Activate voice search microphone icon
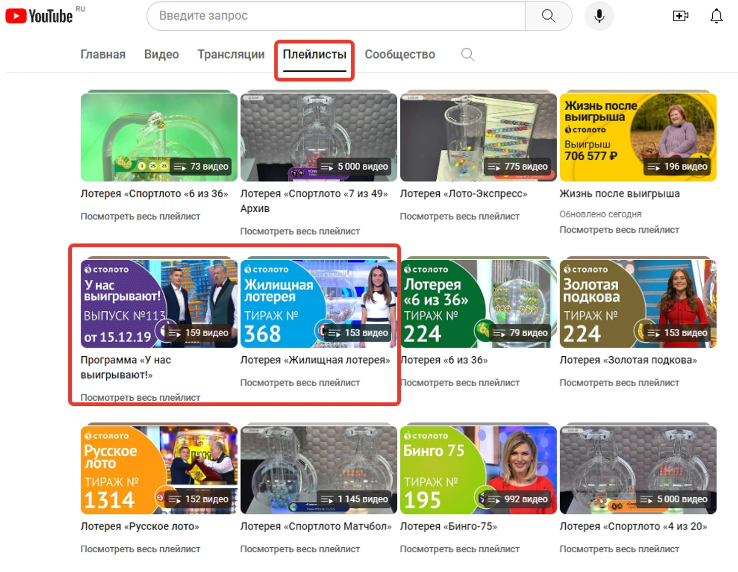 point(599,16)
